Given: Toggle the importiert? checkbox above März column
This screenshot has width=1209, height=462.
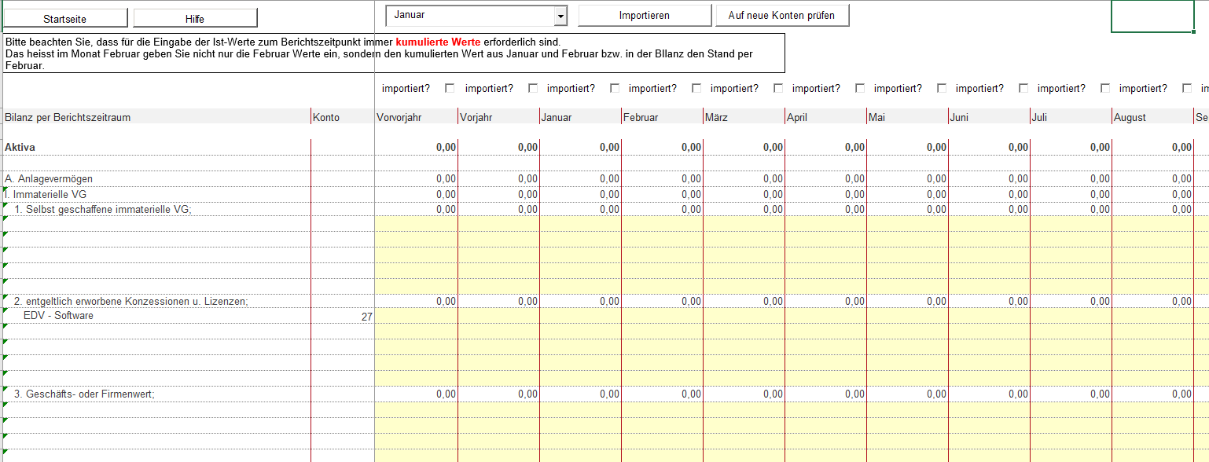Looking at the screenshot, I should point(778,89).
